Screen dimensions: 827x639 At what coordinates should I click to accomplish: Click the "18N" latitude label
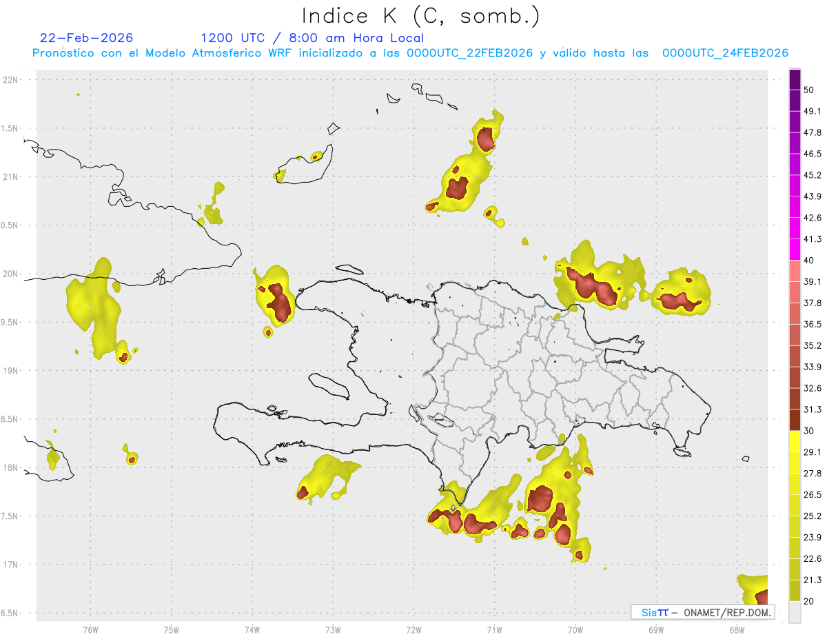tap(12, 467)
